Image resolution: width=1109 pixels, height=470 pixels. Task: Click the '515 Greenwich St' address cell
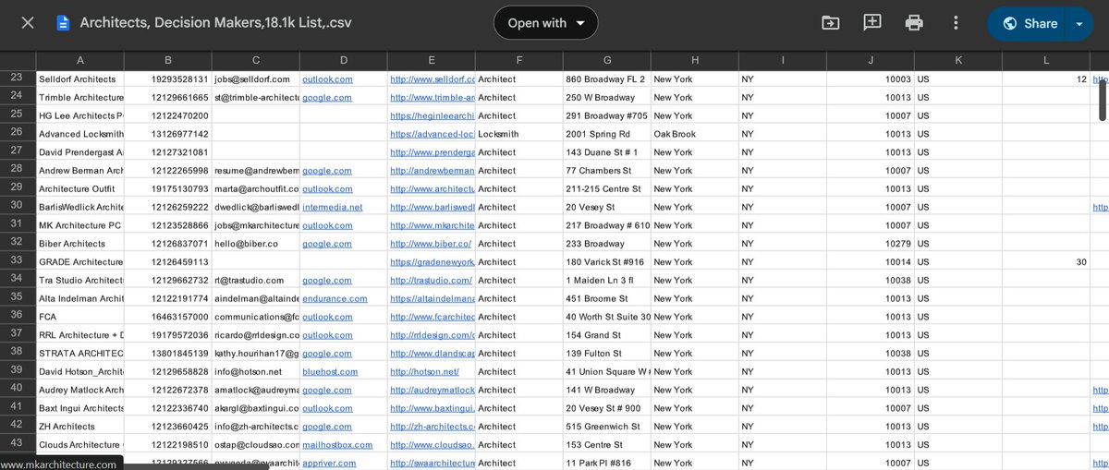coord(606,427)
